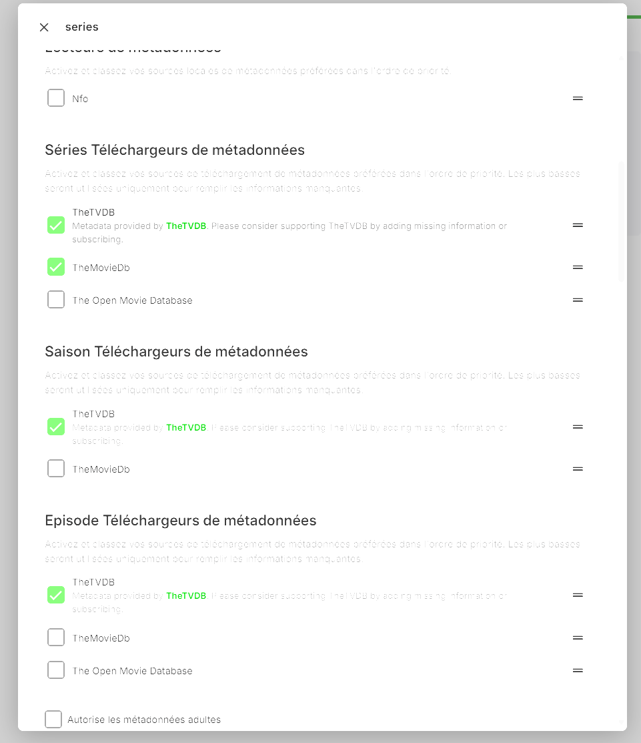This screenshot has height=743, width=641.
Task: Open TheTVDB link in Episode section
Action: [x=186, y=596]
